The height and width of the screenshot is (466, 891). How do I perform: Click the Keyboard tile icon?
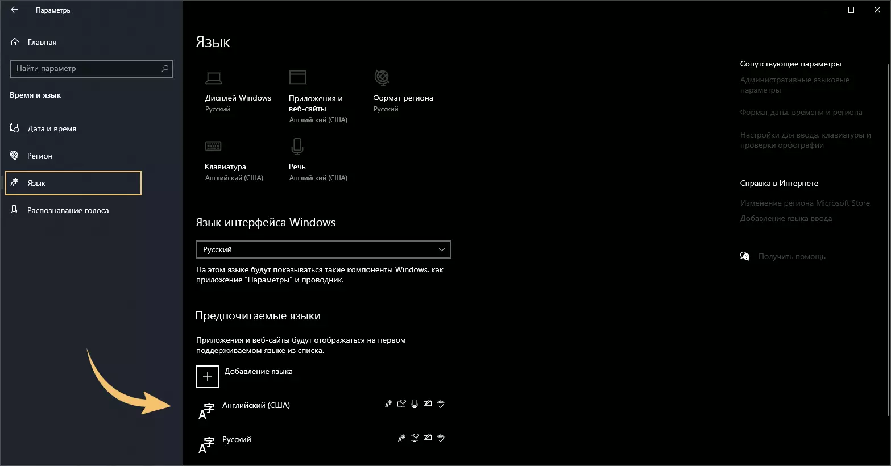tap(213, 147)
